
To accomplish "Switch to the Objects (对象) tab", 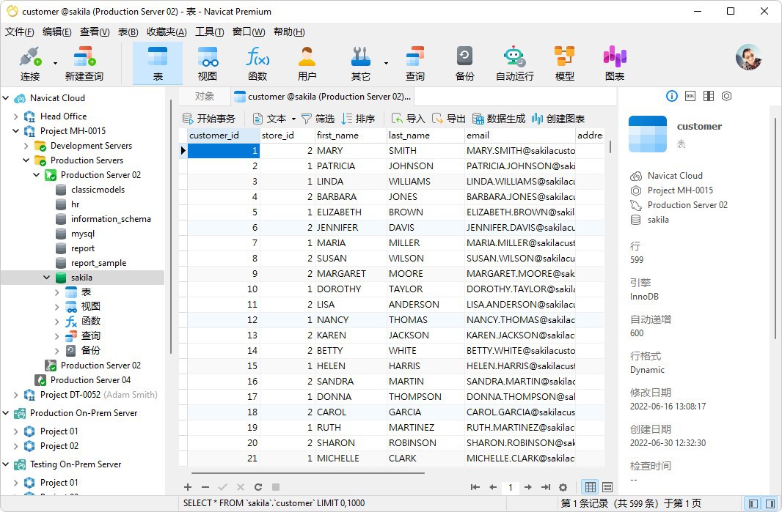I will [x=205, y=97].
